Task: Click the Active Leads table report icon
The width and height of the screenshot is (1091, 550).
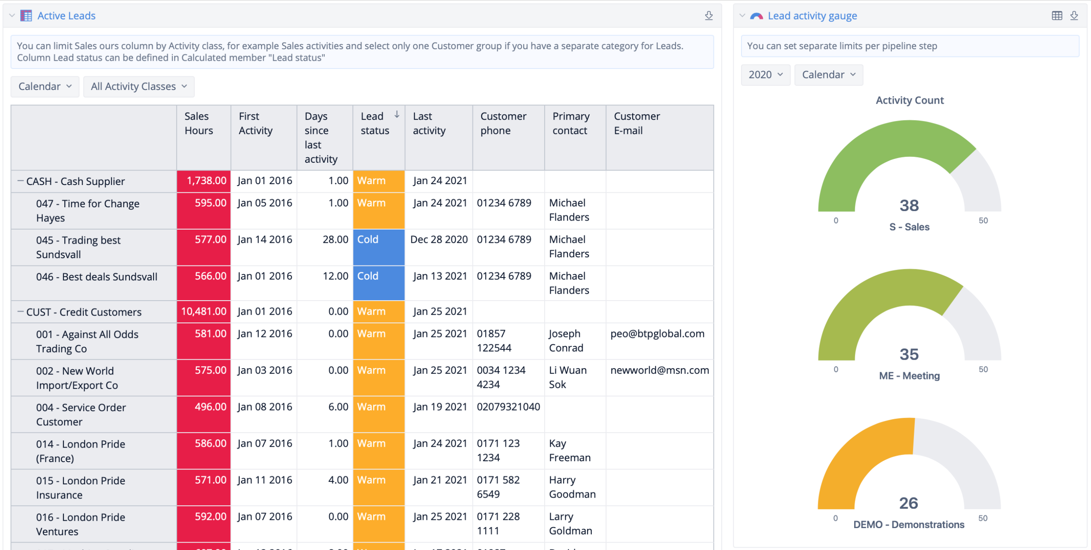Action: tap(26, 16)
